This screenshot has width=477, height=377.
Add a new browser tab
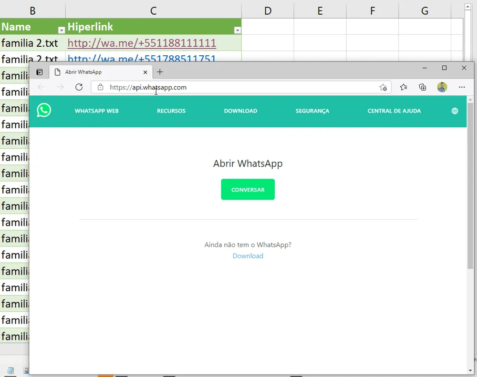(160, 72)
